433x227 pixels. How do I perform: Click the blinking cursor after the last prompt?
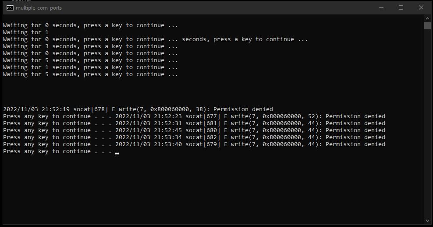(x=117, y=153)
